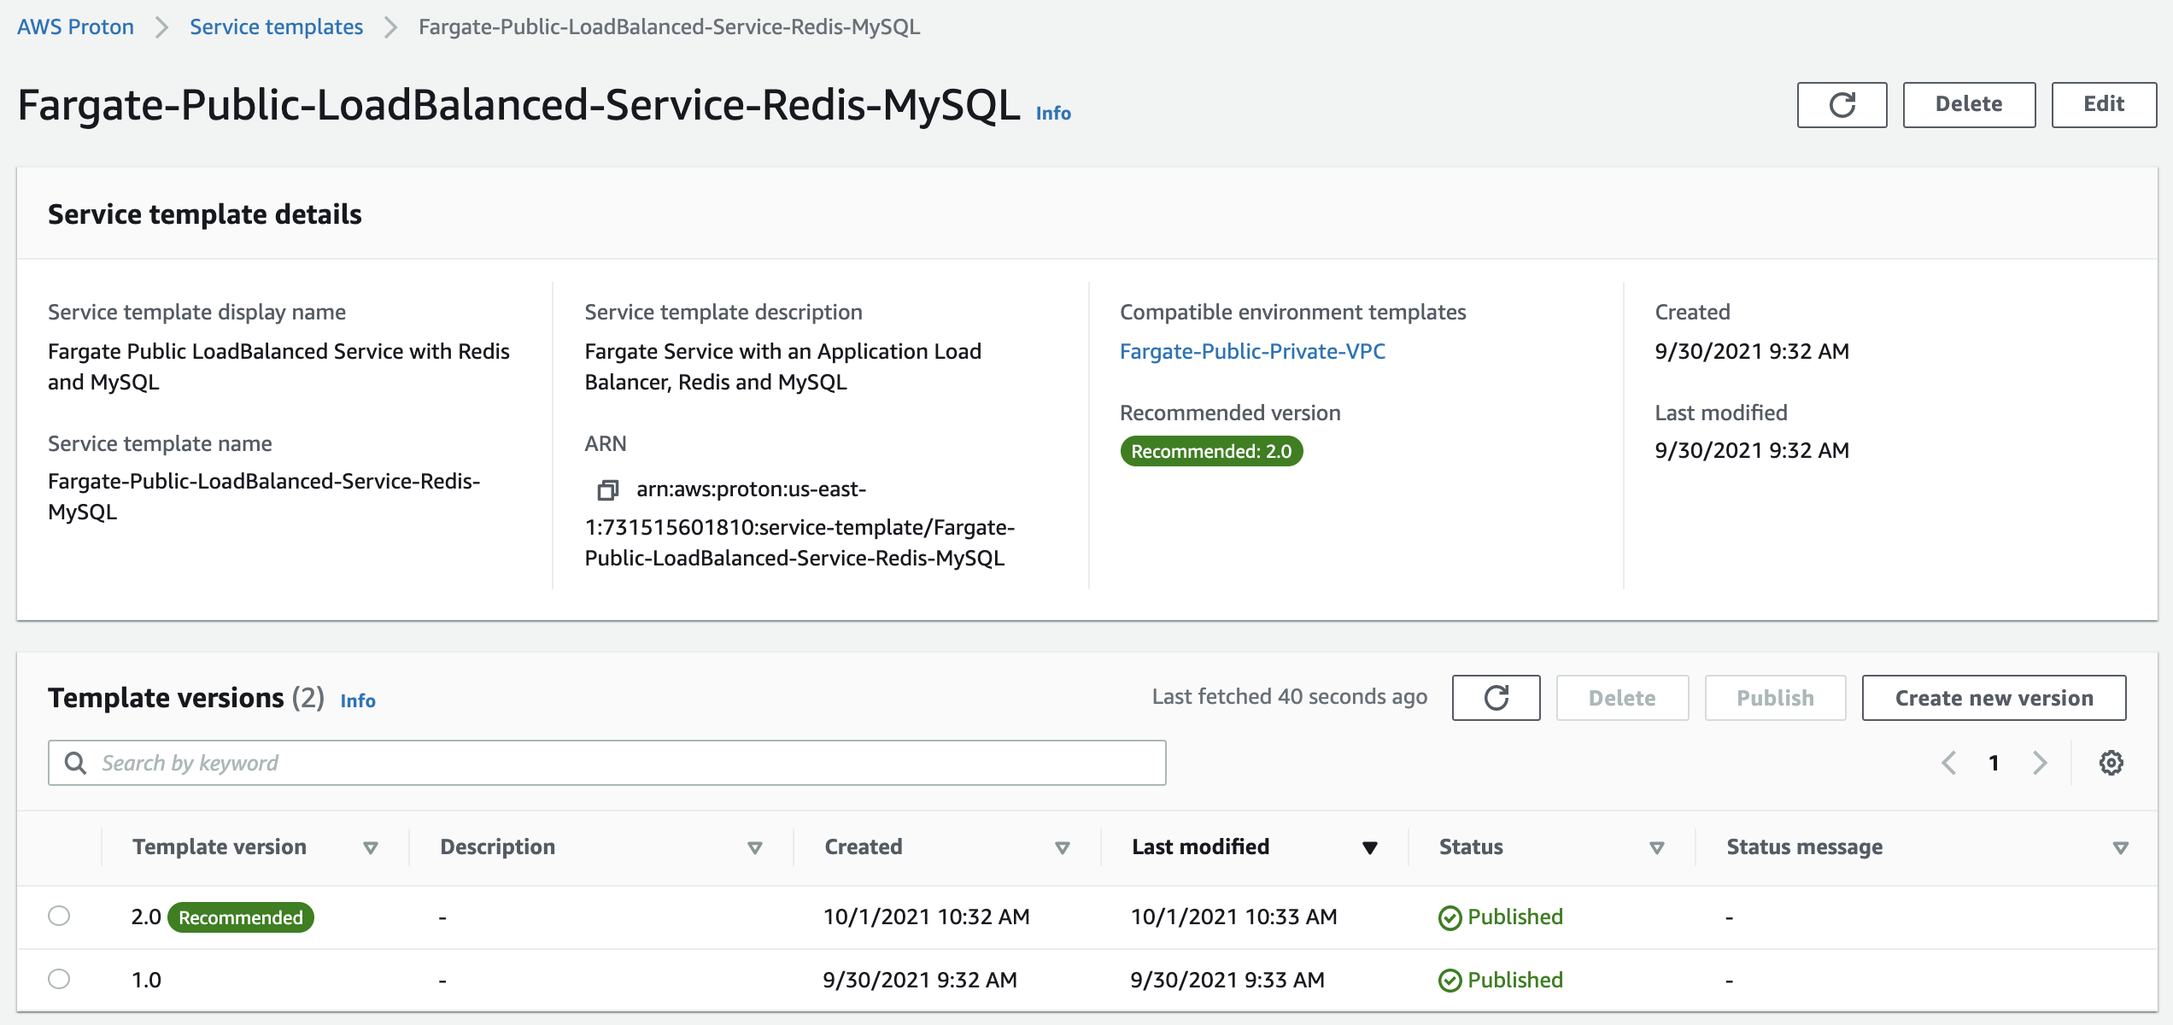Viewport: 2173px width, 1025px height.
Task: Sort by Status message column arrow
Action: [x=2120, y=848]
